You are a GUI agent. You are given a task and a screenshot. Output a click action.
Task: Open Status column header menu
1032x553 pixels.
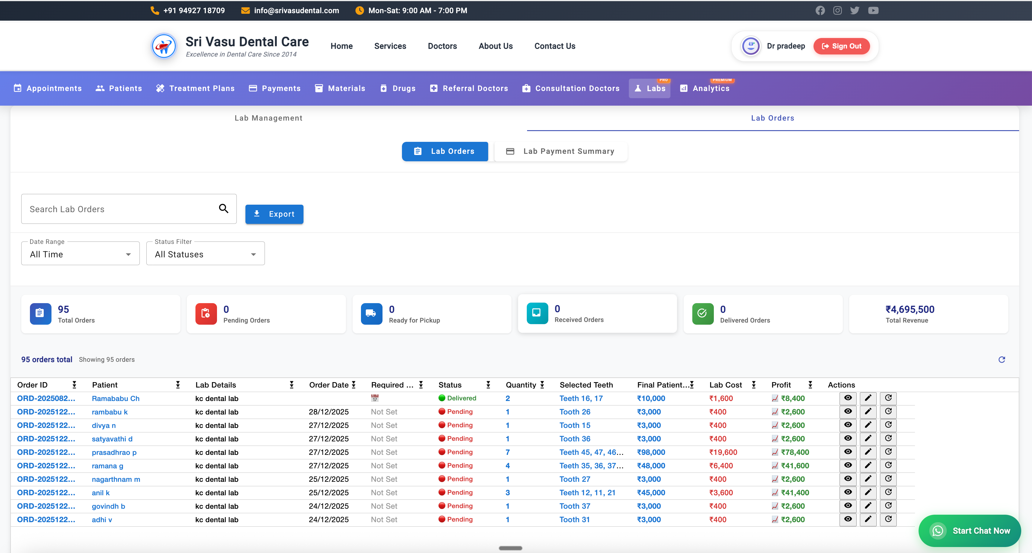click(488, 385)
